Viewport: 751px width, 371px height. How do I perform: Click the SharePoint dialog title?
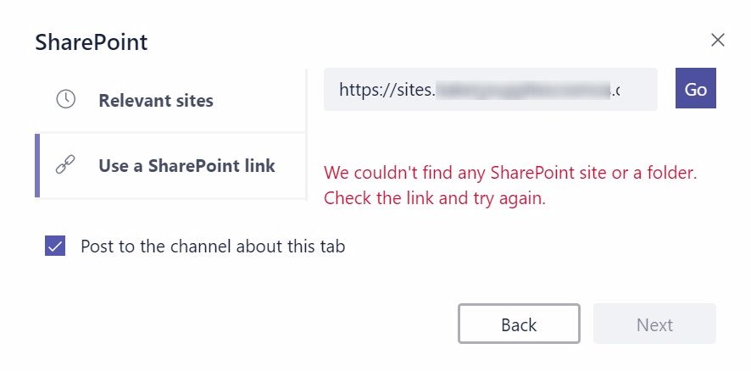(91, 42)
